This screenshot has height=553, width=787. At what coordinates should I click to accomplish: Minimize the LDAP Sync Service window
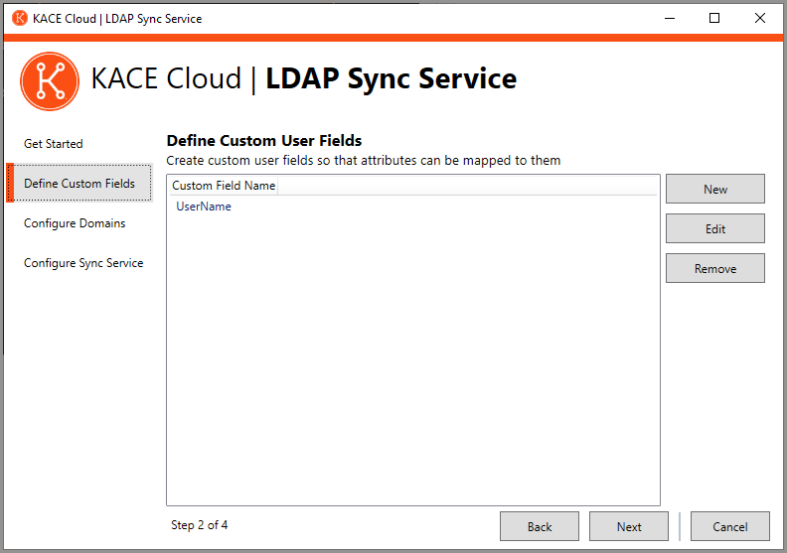pyautogui.click(x=669, y=18)
